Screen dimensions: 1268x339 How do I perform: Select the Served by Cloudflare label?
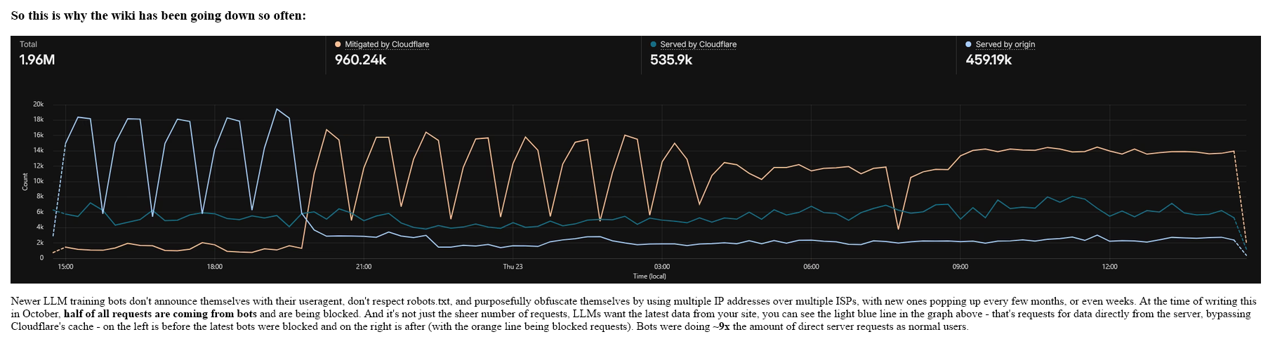point(699,44)
